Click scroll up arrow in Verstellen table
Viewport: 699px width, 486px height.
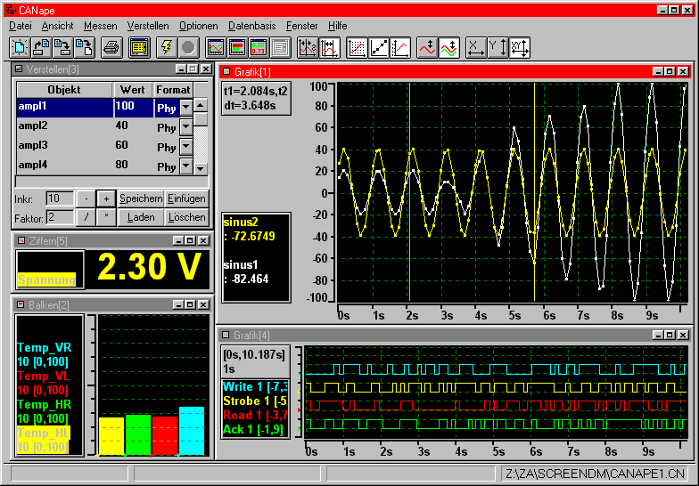[x=201, y=105]
